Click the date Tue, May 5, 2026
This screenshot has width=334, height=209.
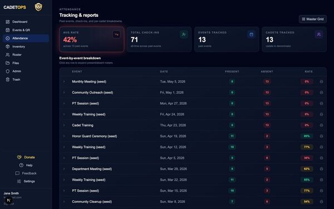[173, 81]
